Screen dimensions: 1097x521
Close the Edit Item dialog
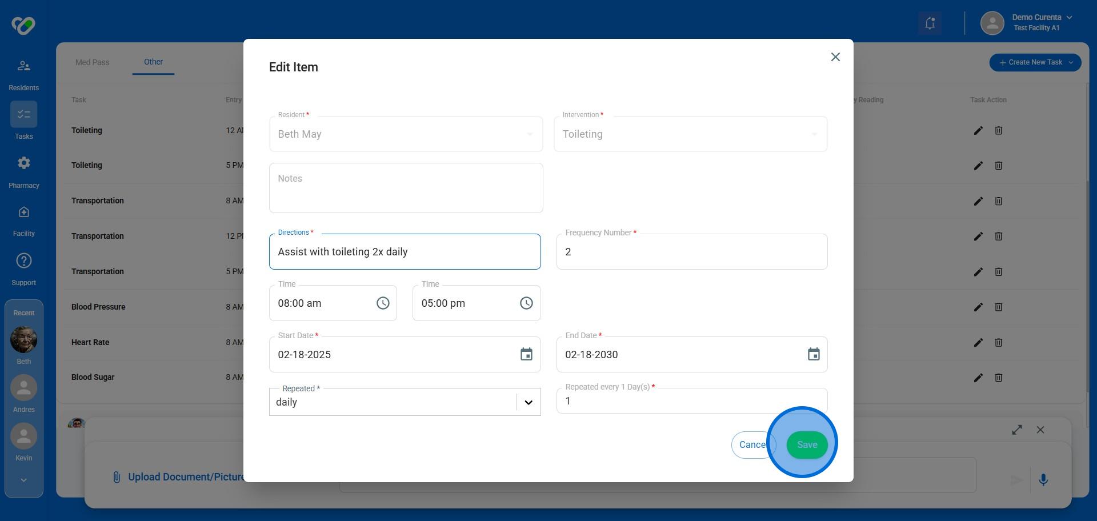(x=835, y=57)
